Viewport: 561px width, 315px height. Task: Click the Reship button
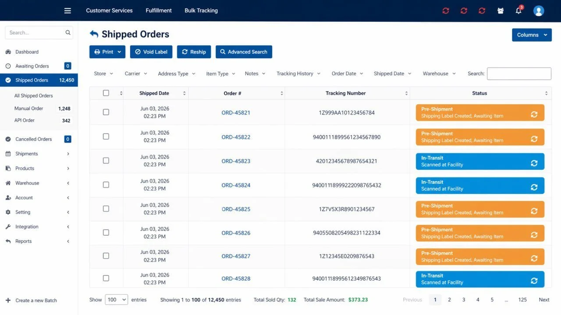point(194,52)
